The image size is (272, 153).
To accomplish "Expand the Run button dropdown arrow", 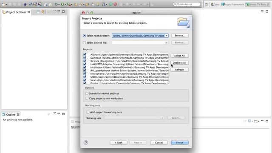I will click(65, 4).
